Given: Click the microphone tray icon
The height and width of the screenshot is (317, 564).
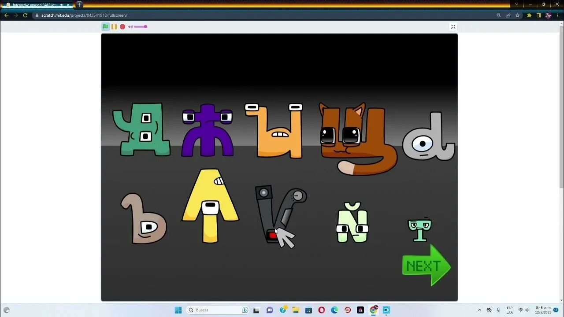Looking at the screenshot, I should (x=498, y=310).
